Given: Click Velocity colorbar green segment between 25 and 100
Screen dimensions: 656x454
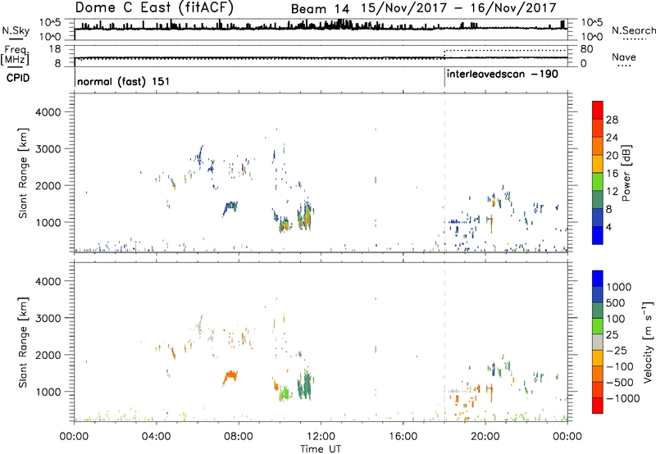Looking at the screenshot, I should (598, 326).
